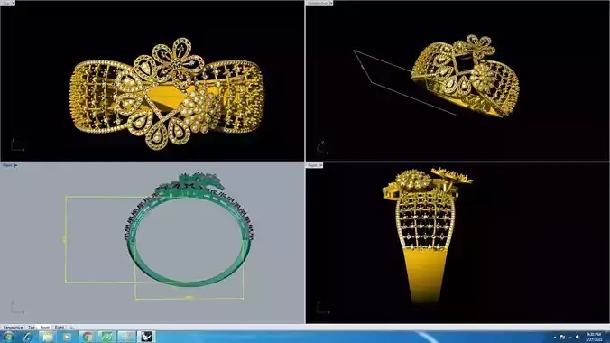Open Windows Media Player taskbar icon
The height and width of the screenshot is (343, 610).
[67, 337]
